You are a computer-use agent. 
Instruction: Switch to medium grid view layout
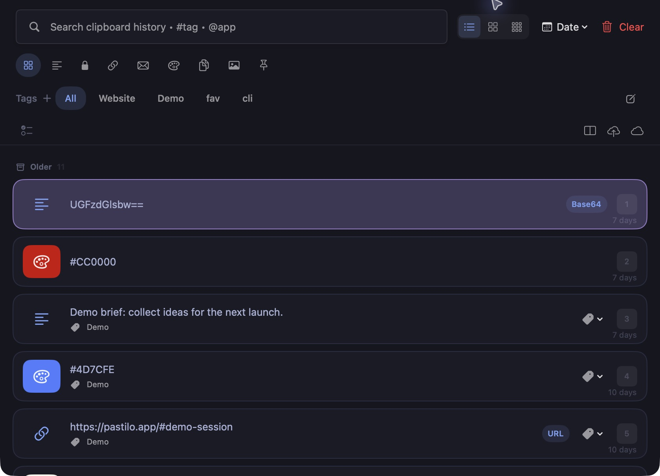click(493, 27)
